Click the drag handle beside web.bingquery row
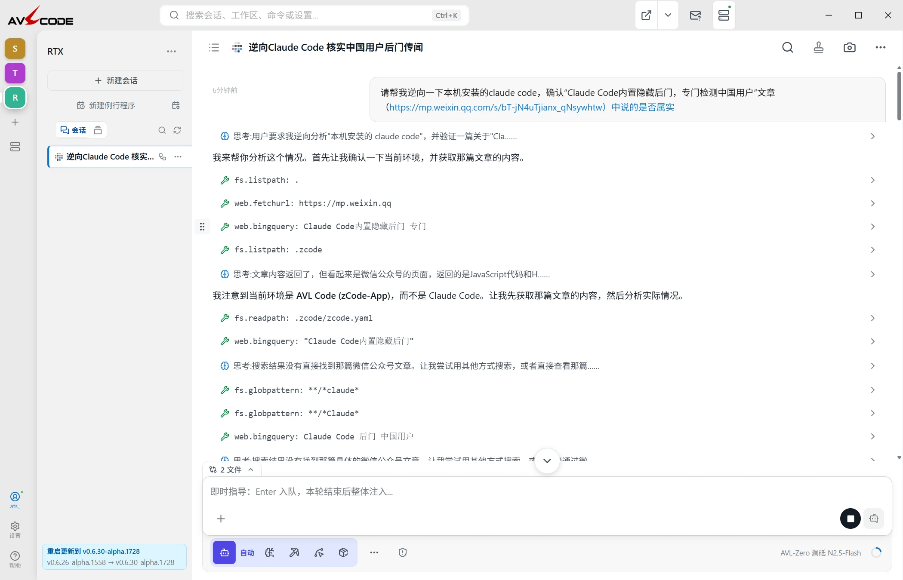 point(202,227)
